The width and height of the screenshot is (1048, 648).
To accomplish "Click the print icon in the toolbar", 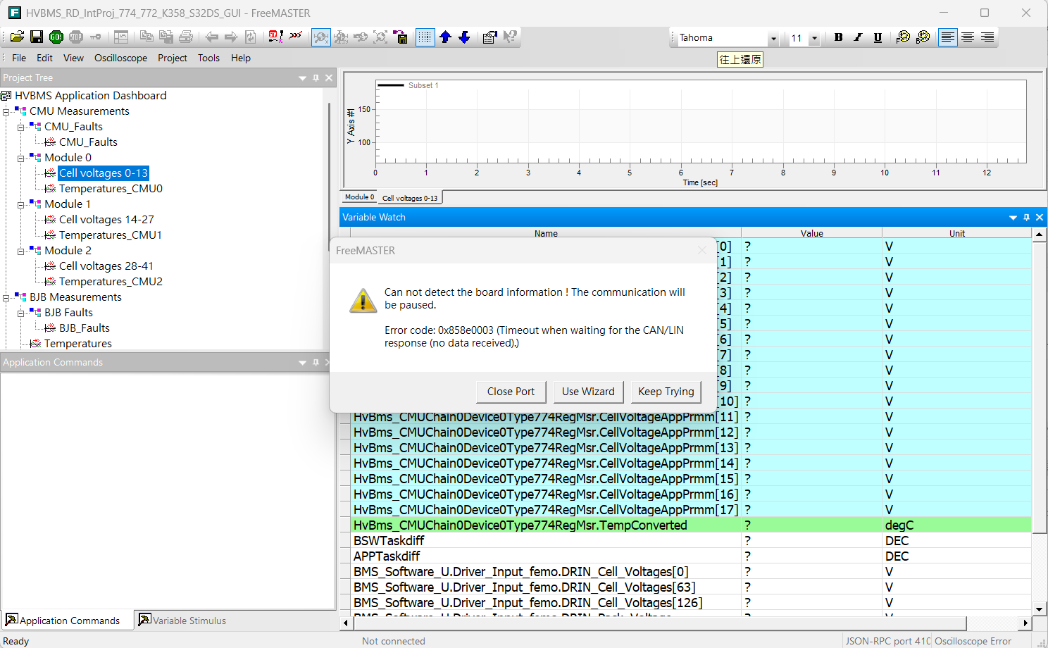I will 186,37.
